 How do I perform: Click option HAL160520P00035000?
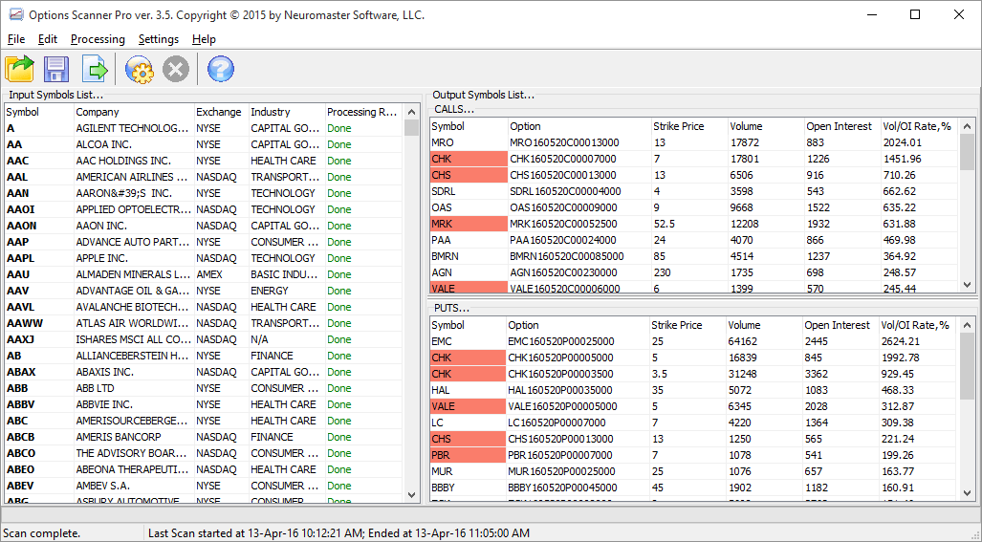[x=578, y=391]
